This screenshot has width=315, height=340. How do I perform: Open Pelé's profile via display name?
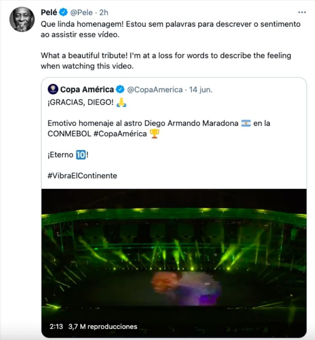coord(49,13)
